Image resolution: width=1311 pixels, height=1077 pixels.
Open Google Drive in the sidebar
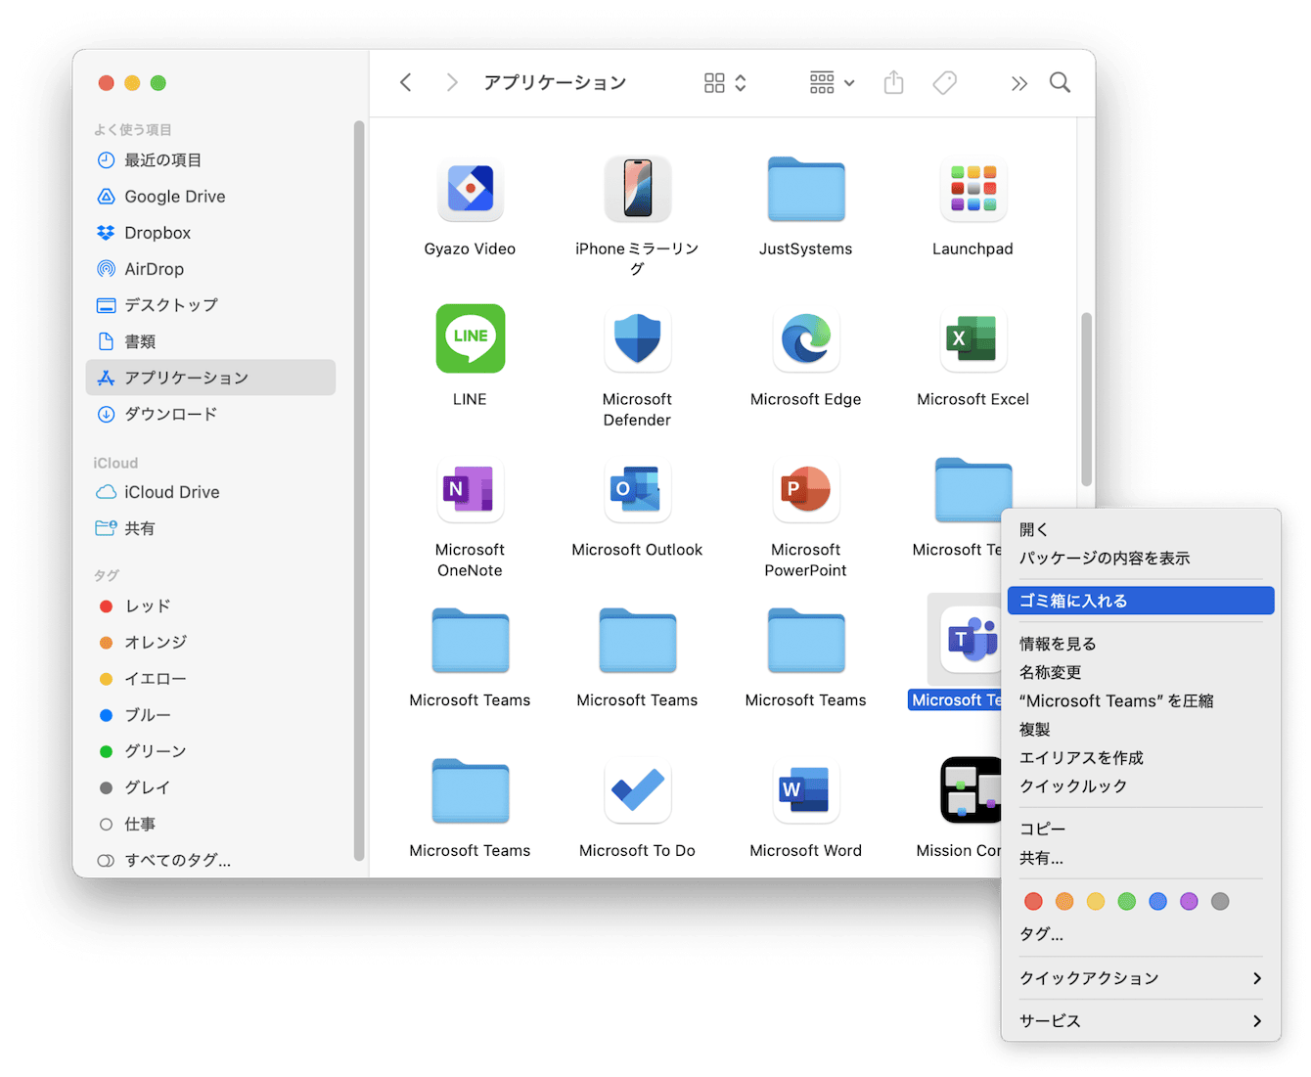coord(210,197)
